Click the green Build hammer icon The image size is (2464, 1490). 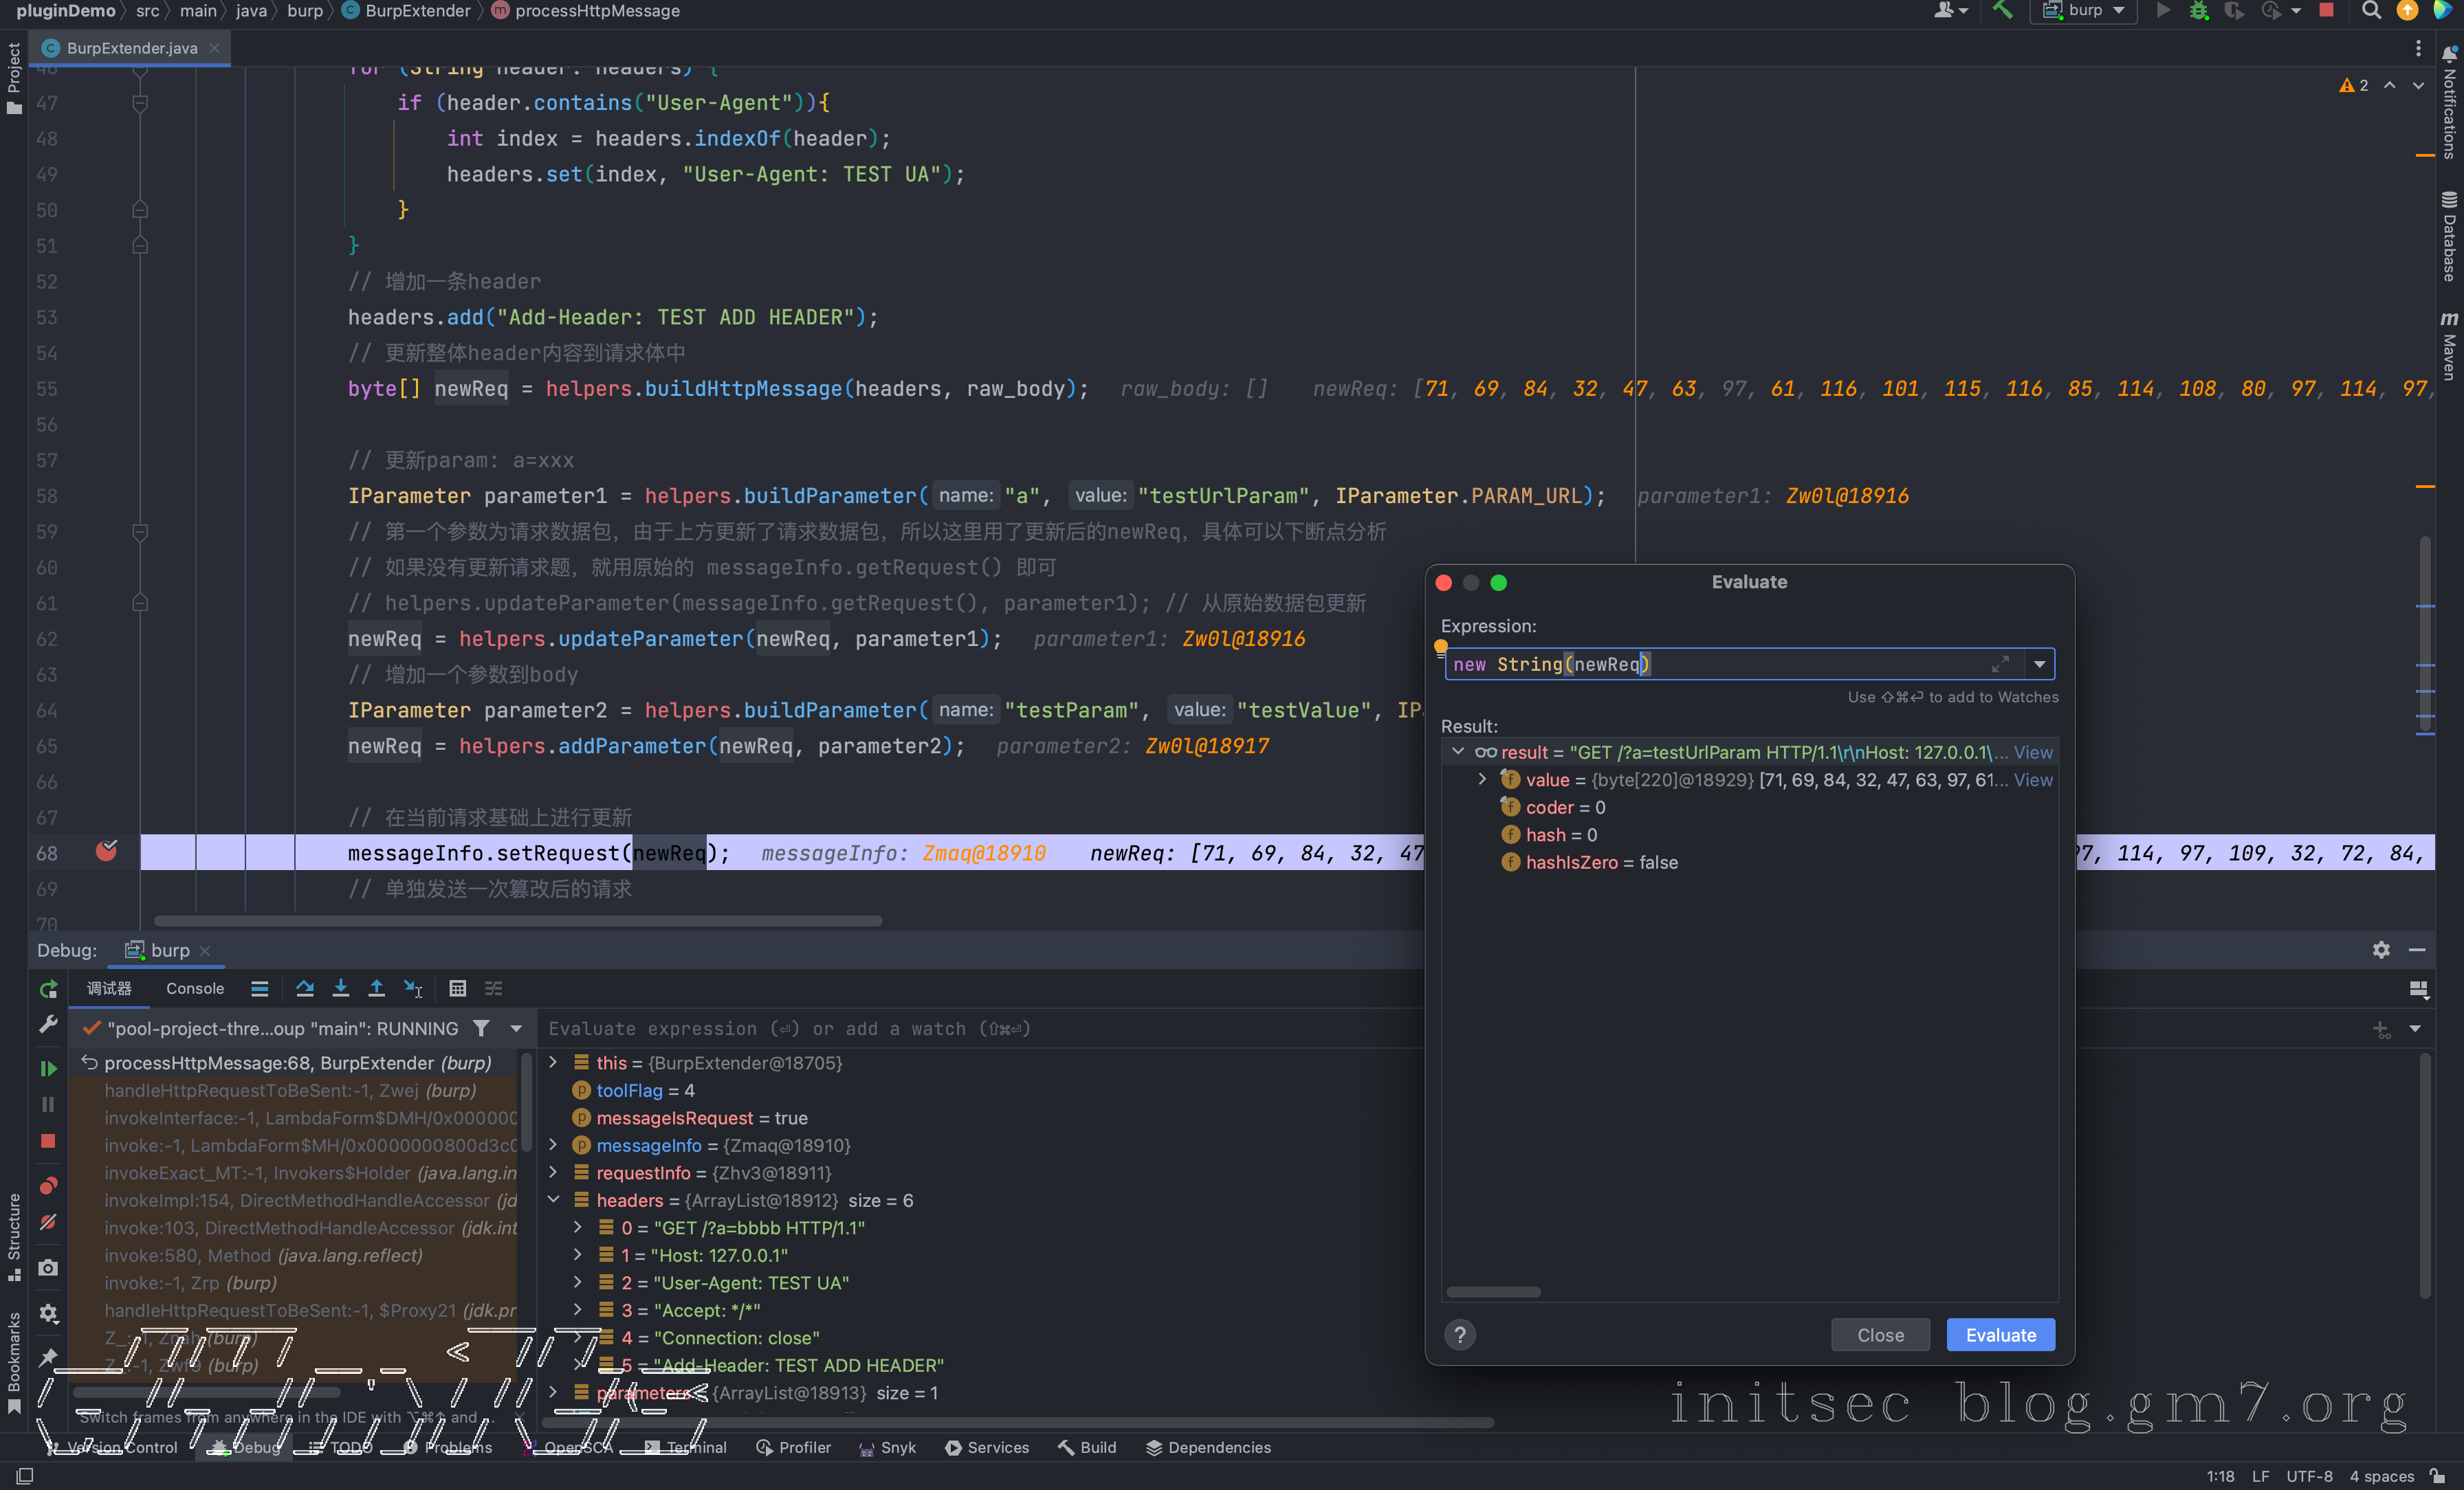point(2002,11)
